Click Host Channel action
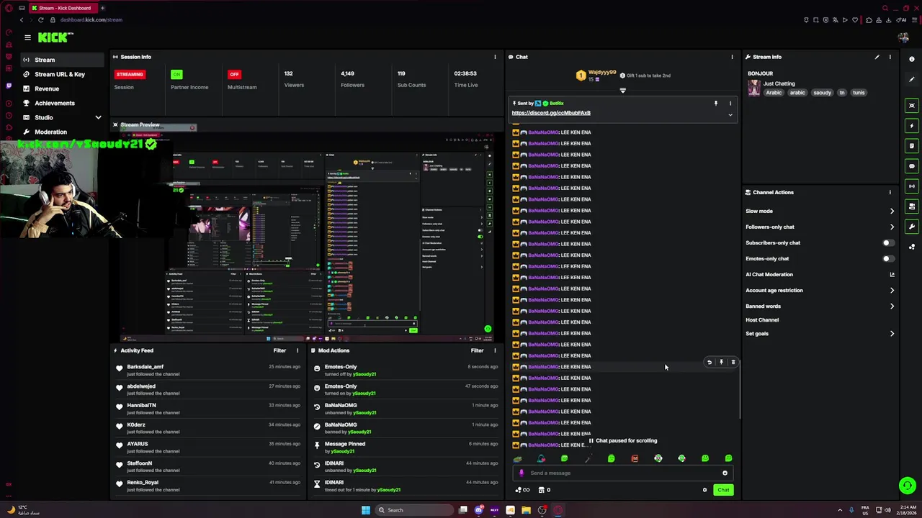Screen dimensions: 922x518 (762, 319)
